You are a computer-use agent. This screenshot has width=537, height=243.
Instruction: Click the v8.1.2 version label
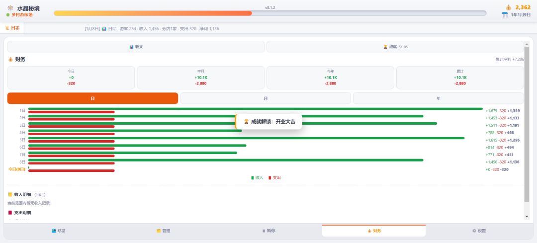270,7
